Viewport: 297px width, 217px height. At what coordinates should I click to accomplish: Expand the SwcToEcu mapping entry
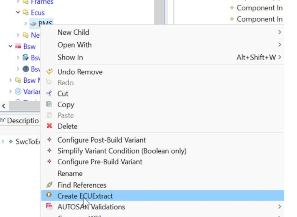(3, 141)
